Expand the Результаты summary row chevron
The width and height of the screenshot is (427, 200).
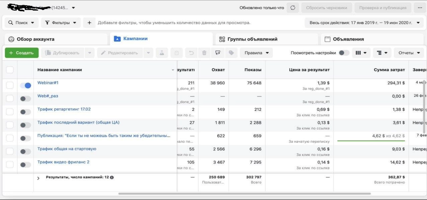tap(38, 178)
